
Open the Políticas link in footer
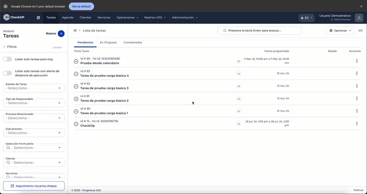(x=358, y=190)
